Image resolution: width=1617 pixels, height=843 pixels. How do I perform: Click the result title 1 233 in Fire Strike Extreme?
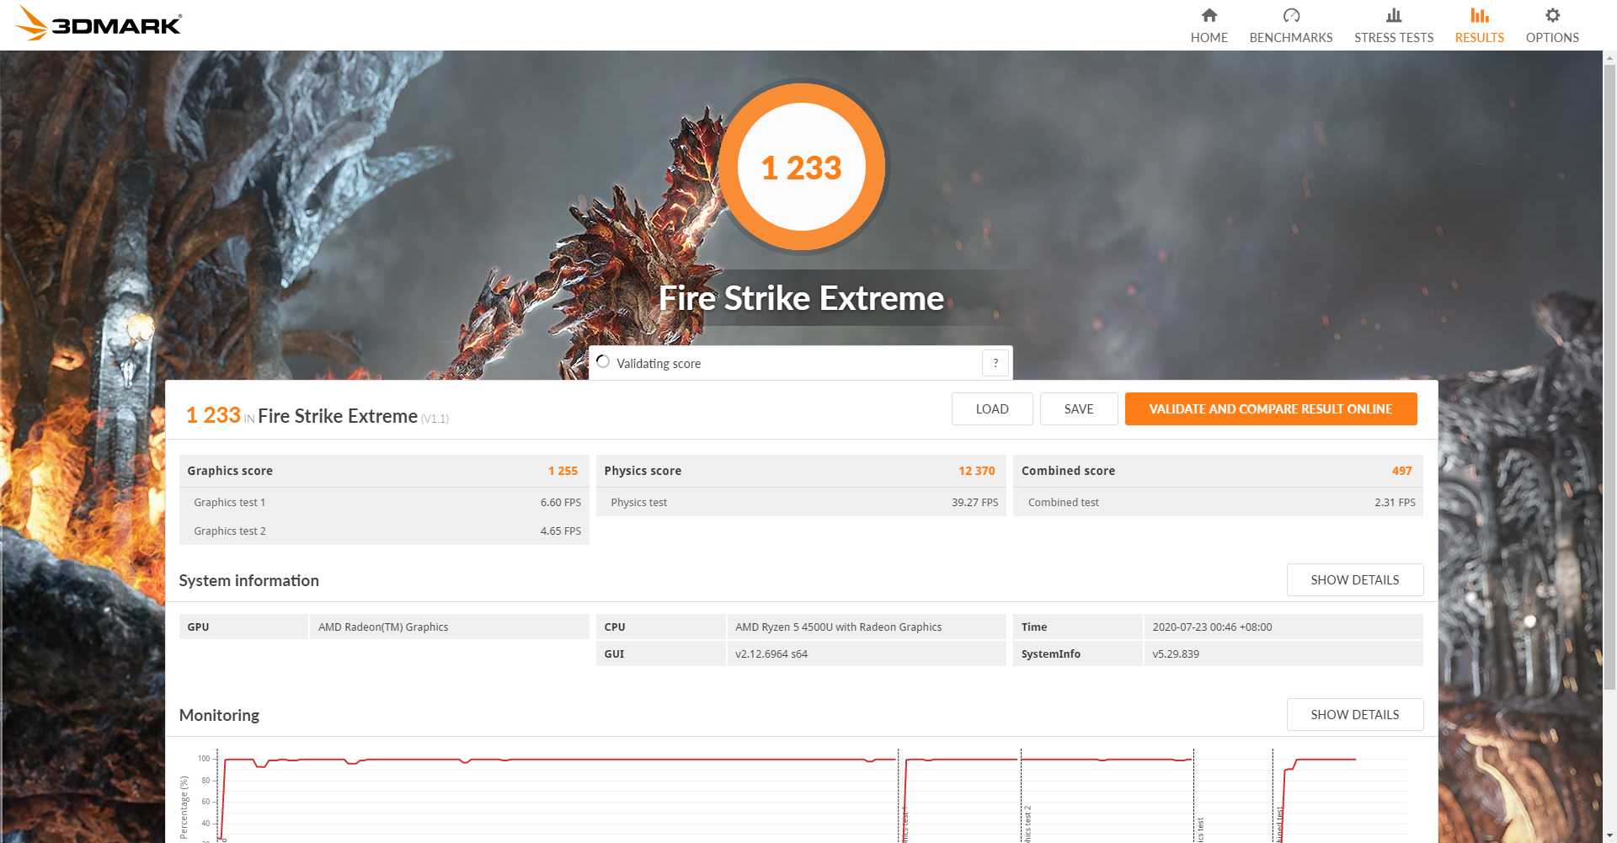click(x=317, y=416)
